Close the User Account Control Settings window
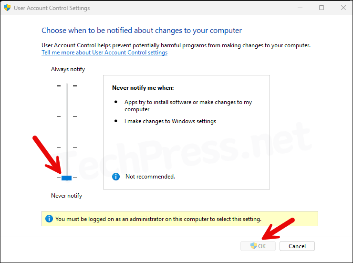This screenshot has height=263, width=353. click(x=343, y=8)
